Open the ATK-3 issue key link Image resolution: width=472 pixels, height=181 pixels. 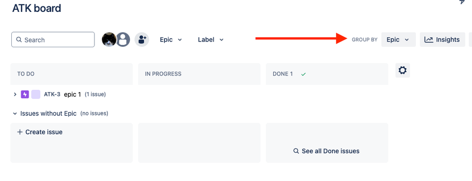coord(52,94)
